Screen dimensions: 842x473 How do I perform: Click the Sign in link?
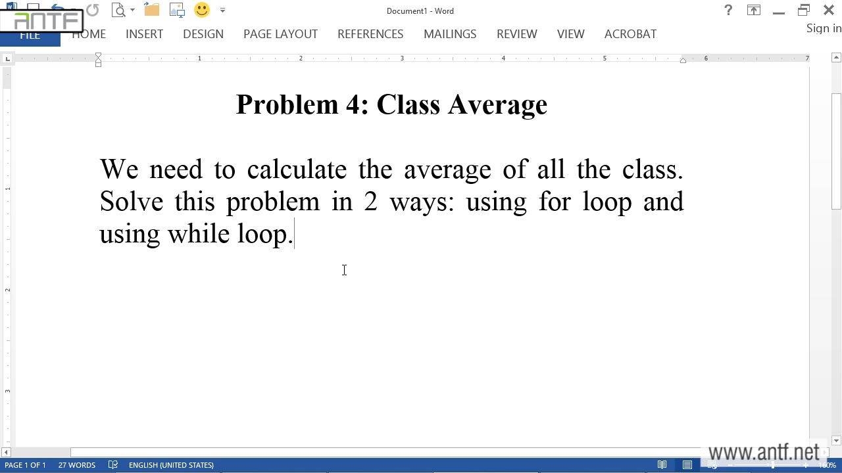[824, 28]
